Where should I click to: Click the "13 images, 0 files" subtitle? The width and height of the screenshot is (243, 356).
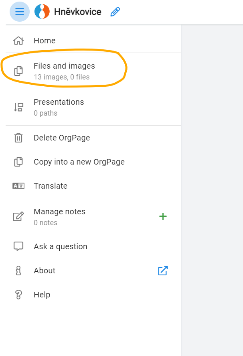pyautogui.click(x=61, y=77)
